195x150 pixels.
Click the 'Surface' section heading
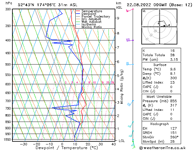coord(160,65)
